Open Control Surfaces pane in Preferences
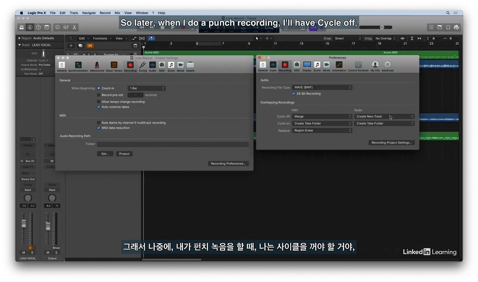 pos(358,66)
